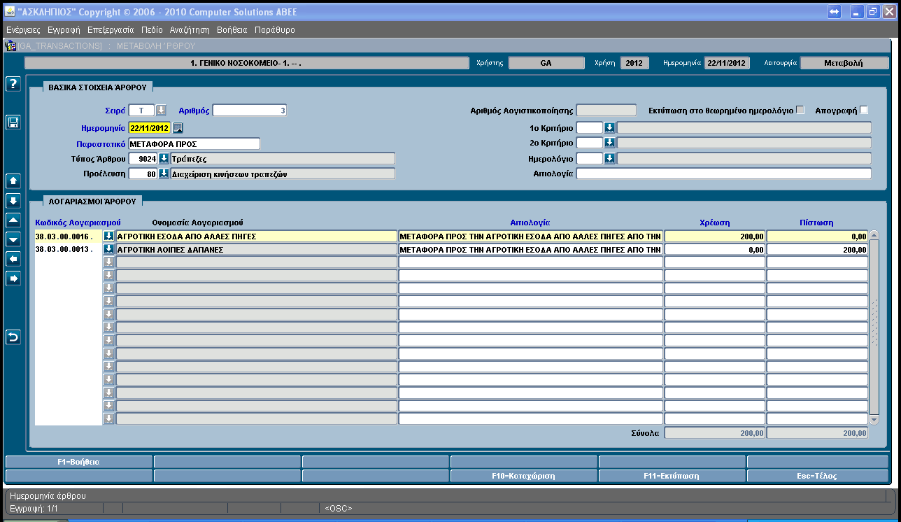This screenshot has width=901, height=522.
Task: Click Διαχείριση κινήσεων τραπεζών description field
Action: pyautogui.click(x=283, y=174)
